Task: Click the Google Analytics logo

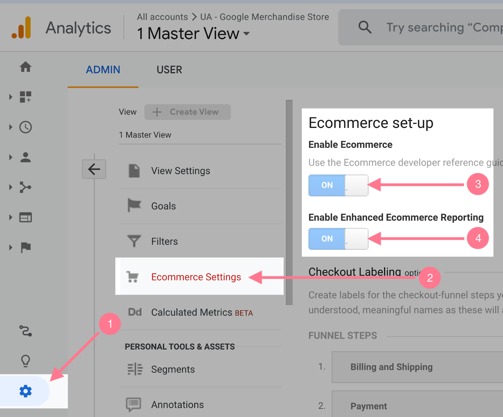Action: [x=21, y=28]
